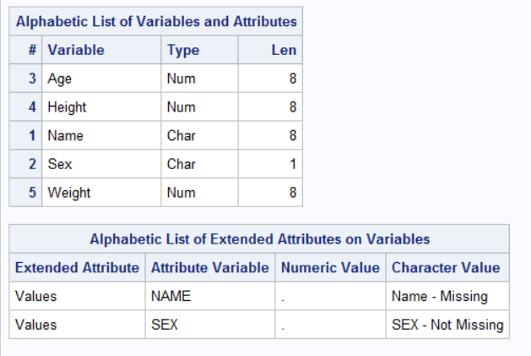Click the Numeric Value column header

330,268
